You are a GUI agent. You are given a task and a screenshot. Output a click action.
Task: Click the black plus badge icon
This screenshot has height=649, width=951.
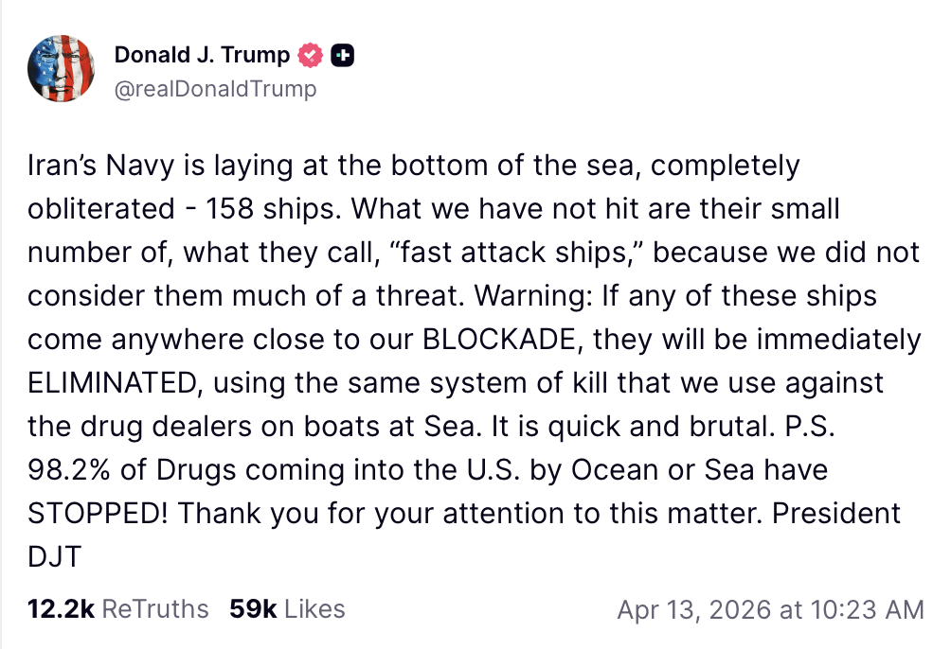coord(344,56)
